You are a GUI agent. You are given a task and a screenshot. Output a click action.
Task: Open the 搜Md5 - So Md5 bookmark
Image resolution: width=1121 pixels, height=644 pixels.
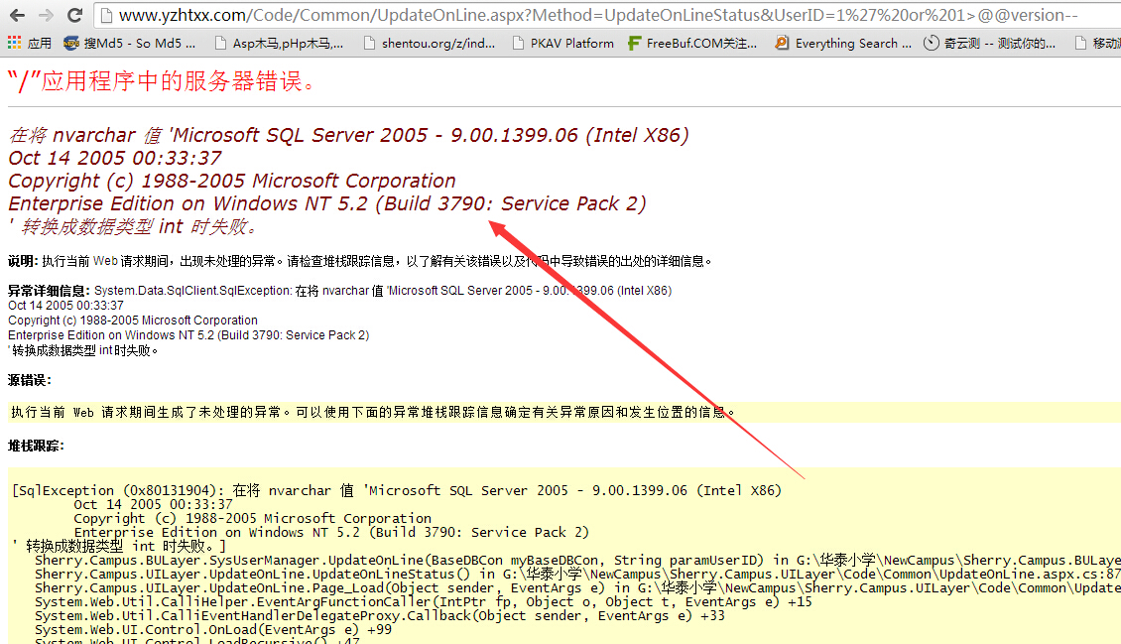(x=129, y=44)
